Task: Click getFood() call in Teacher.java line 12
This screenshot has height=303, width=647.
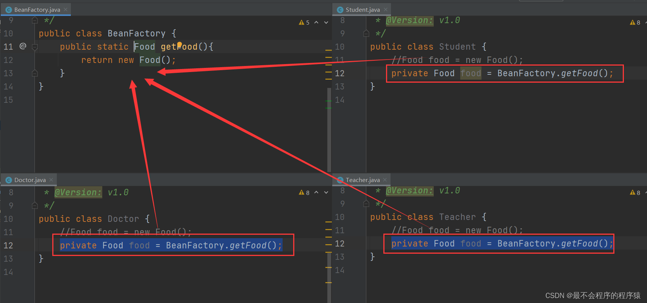Action: (x=584, y=243)
